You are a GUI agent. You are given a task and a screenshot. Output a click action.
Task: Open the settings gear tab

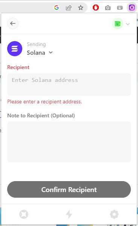coord(114,214)
